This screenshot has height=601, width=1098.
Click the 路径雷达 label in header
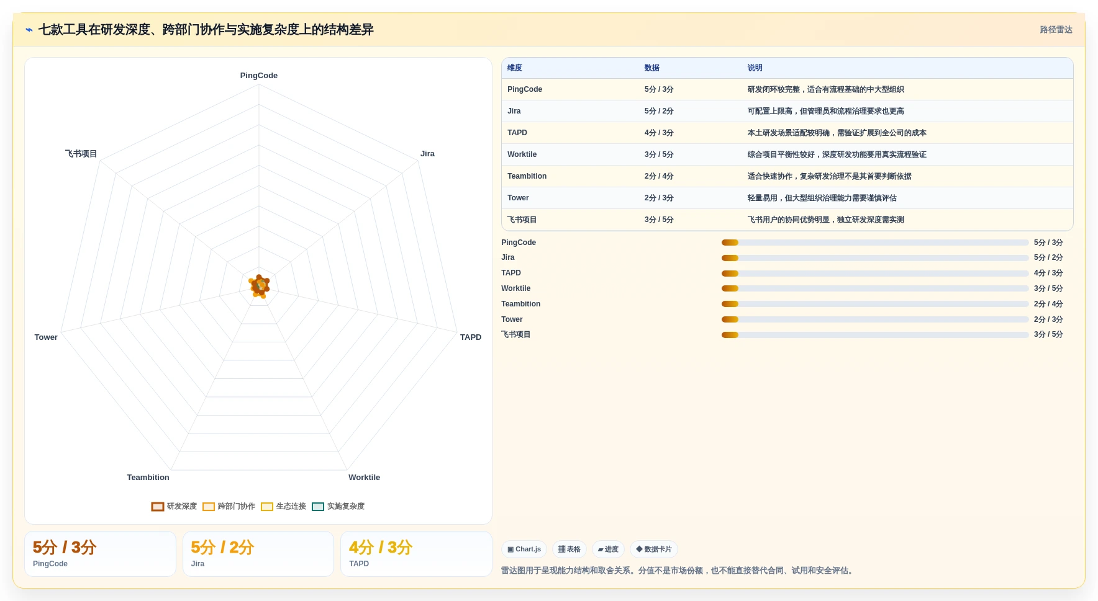(x=1056, y=30)
